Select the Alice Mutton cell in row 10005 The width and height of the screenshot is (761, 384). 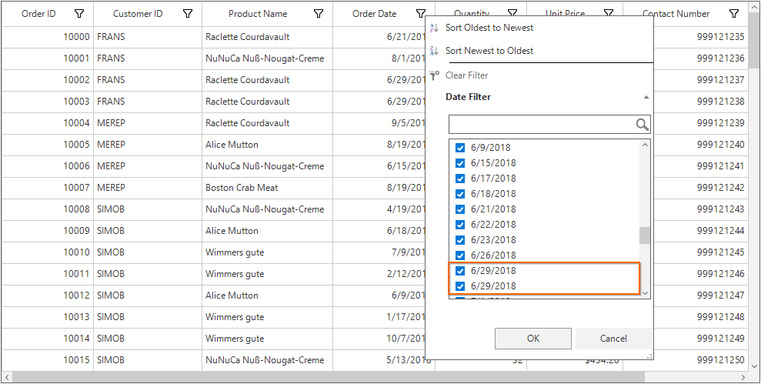click(268, 145)
